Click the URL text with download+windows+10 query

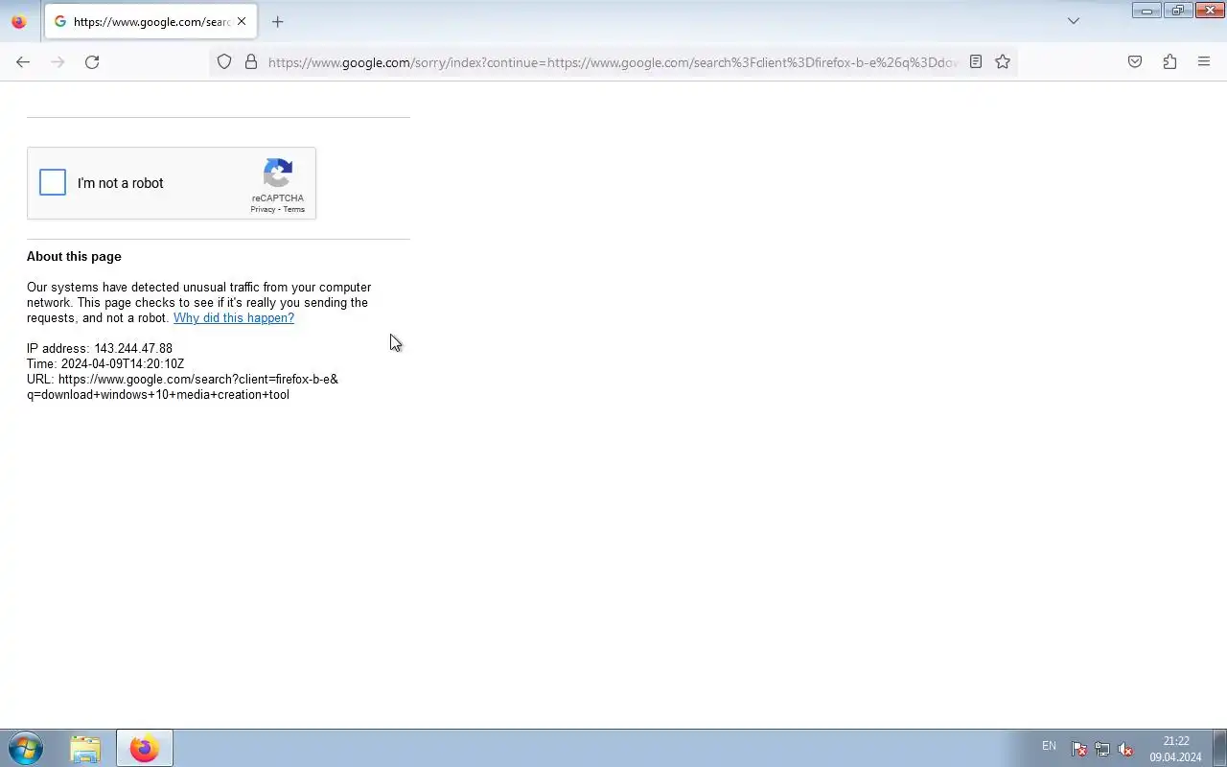pyautogui.click(x=182, y=386)
